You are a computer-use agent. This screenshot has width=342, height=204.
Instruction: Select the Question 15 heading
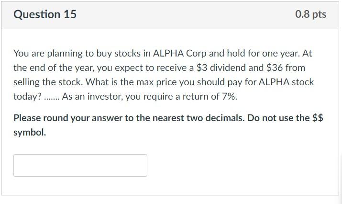tap(45, 14)
